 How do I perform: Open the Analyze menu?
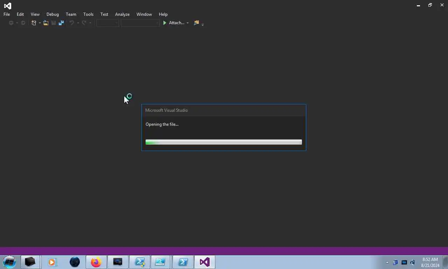pos(122,14)
